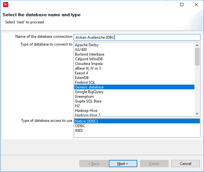204x172 pixels.
Task: Click the database list scroll down arrow
Action: click(197, 114)
